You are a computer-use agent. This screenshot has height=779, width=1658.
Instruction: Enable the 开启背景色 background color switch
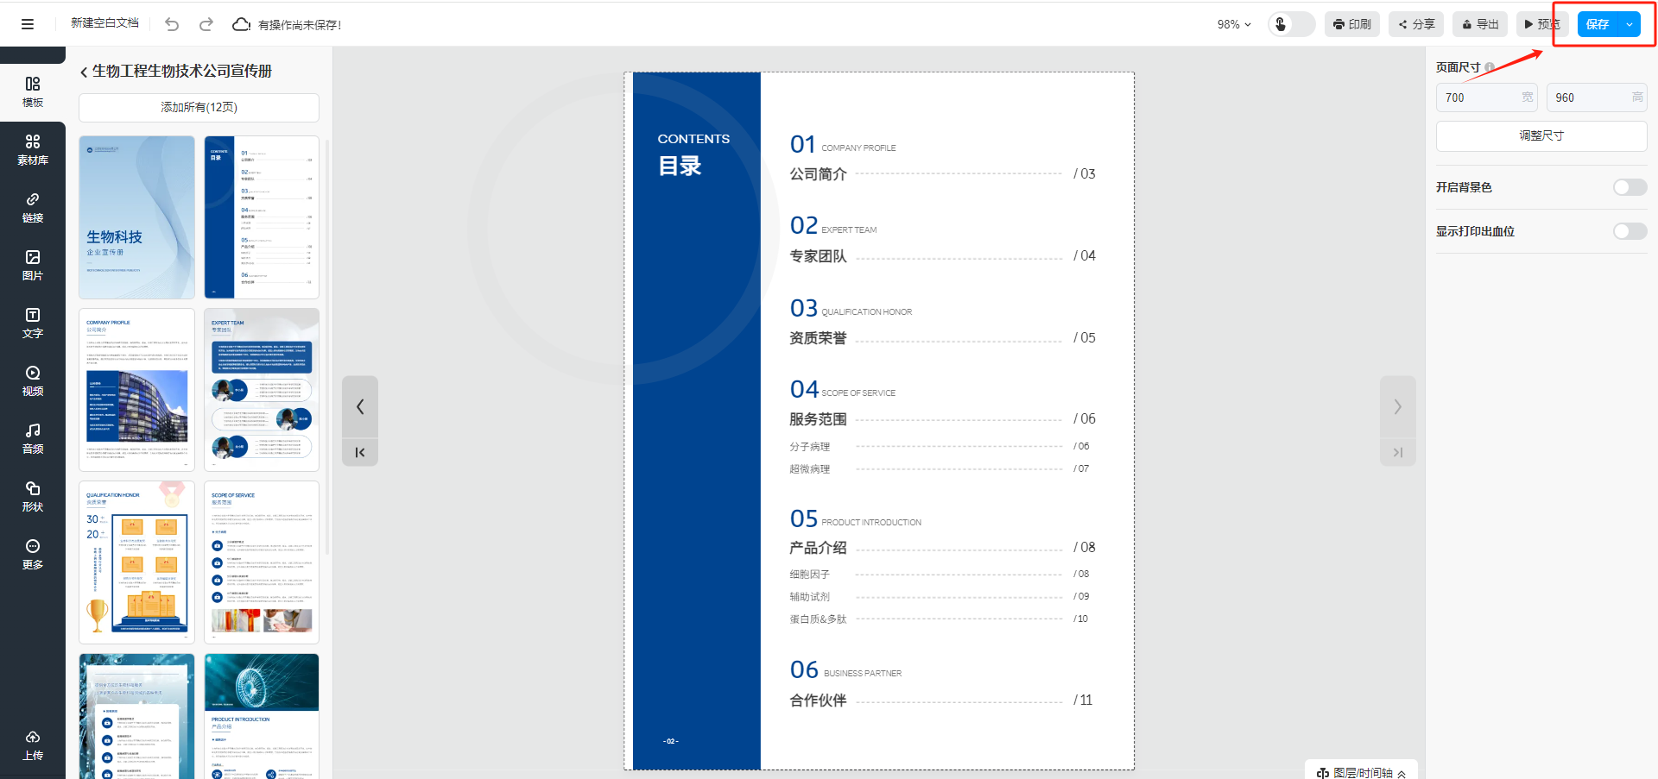1630,187
